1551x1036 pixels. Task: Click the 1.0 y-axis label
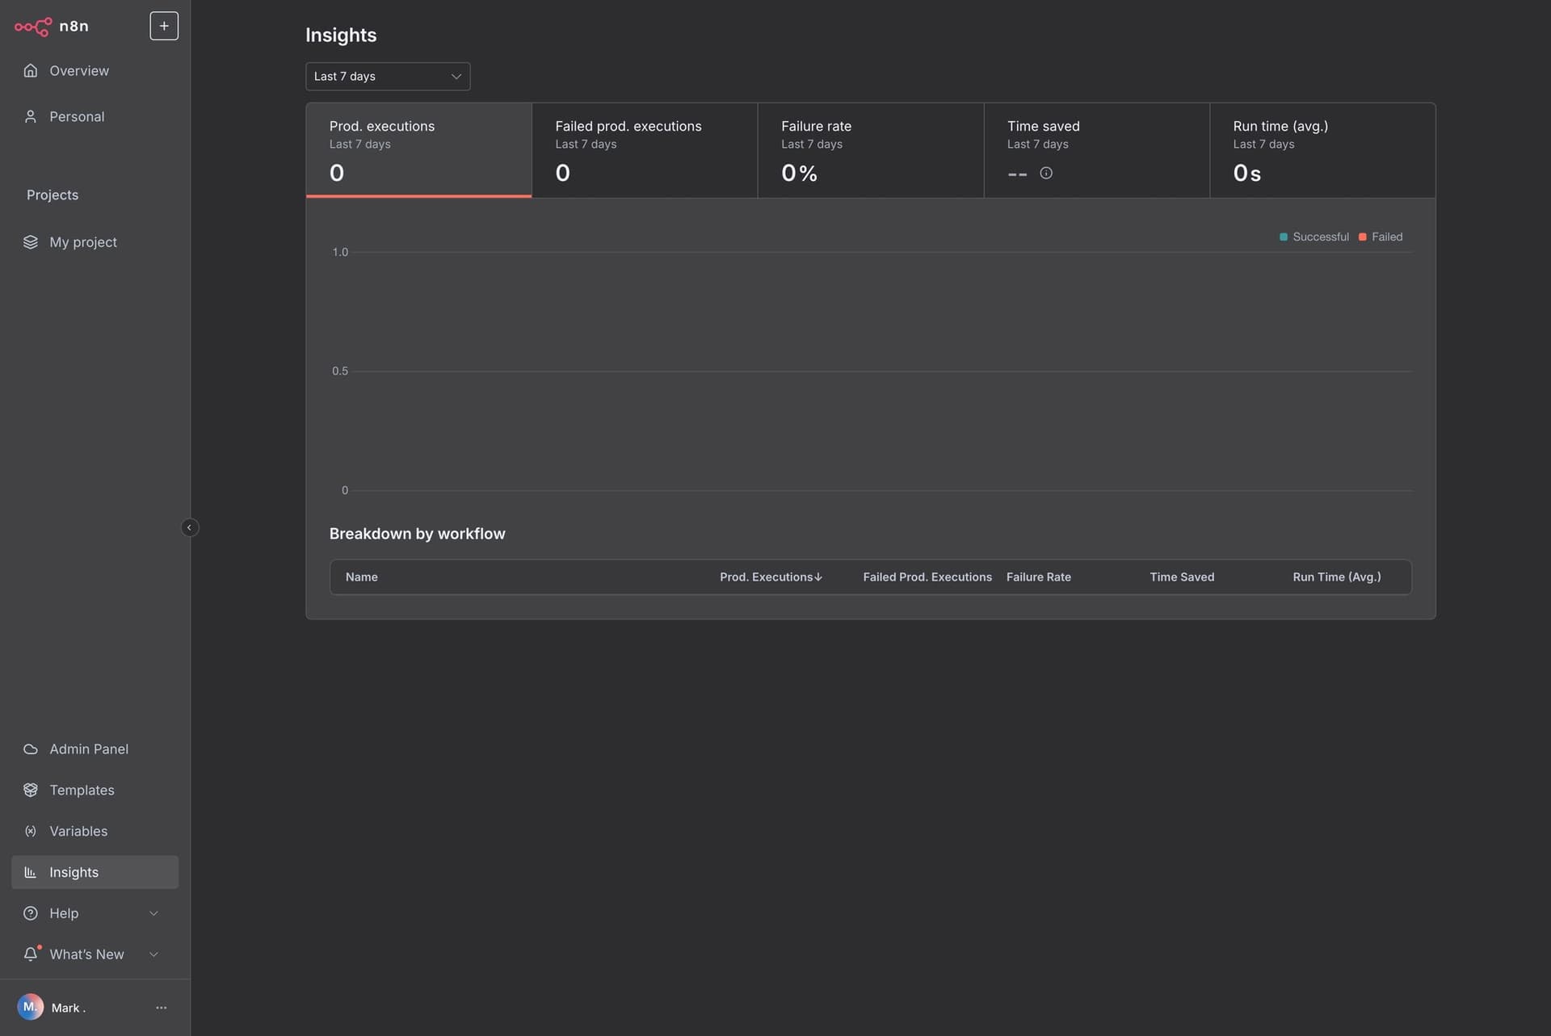click(x=340, y=252)
